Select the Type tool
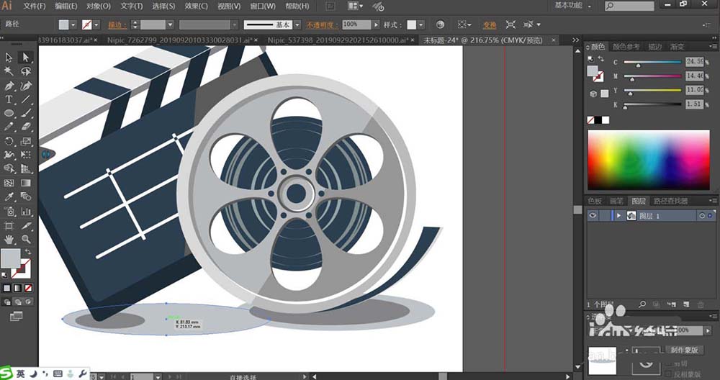 (x=10, y=99)
